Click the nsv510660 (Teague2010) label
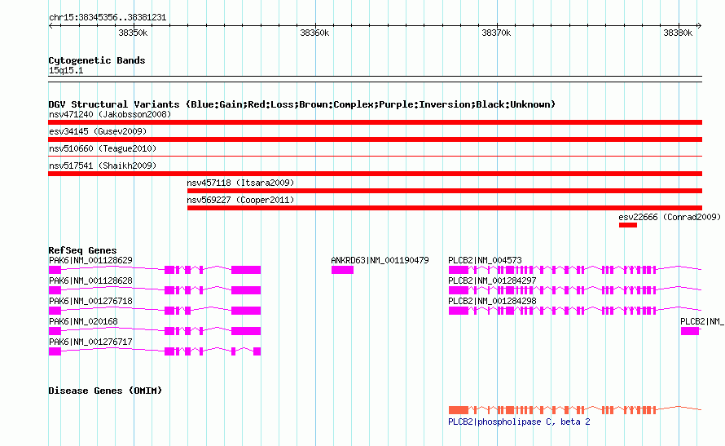This screenshot has height=446, width=725. pos(103,148)
